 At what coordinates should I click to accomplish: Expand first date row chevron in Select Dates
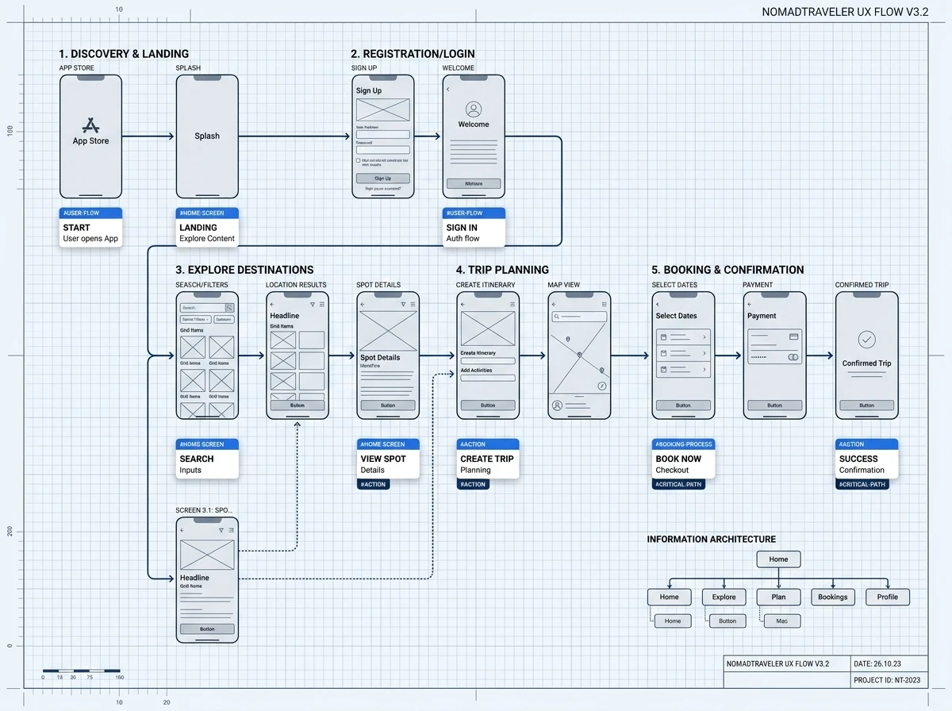tap(704, 337)
